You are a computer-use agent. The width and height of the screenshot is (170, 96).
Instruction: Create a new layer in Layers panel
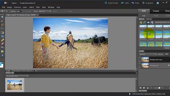(x=141, y=88)
